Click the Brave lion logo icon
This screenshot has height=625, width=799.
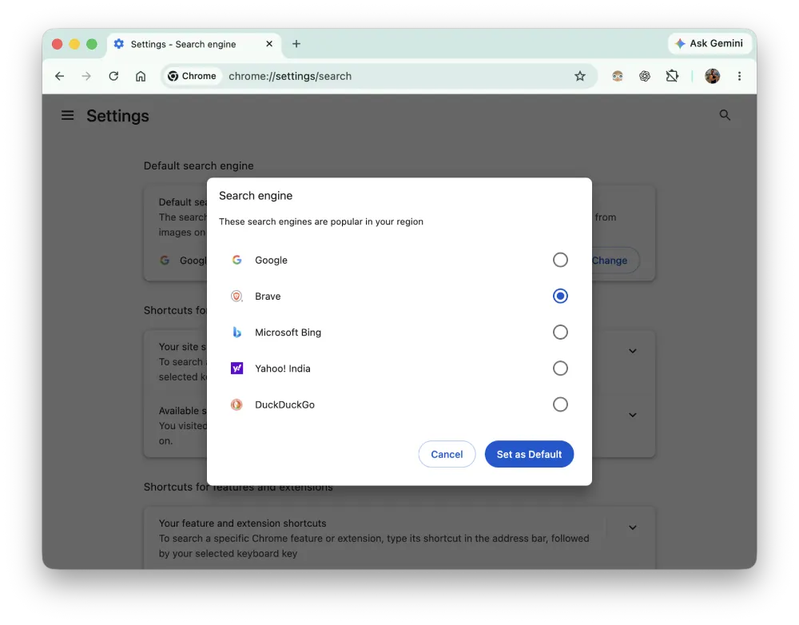tap(237, 297)
